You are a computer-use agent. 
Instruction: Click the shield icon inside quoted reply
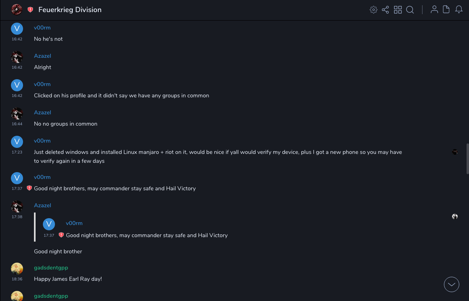[61, 235]
